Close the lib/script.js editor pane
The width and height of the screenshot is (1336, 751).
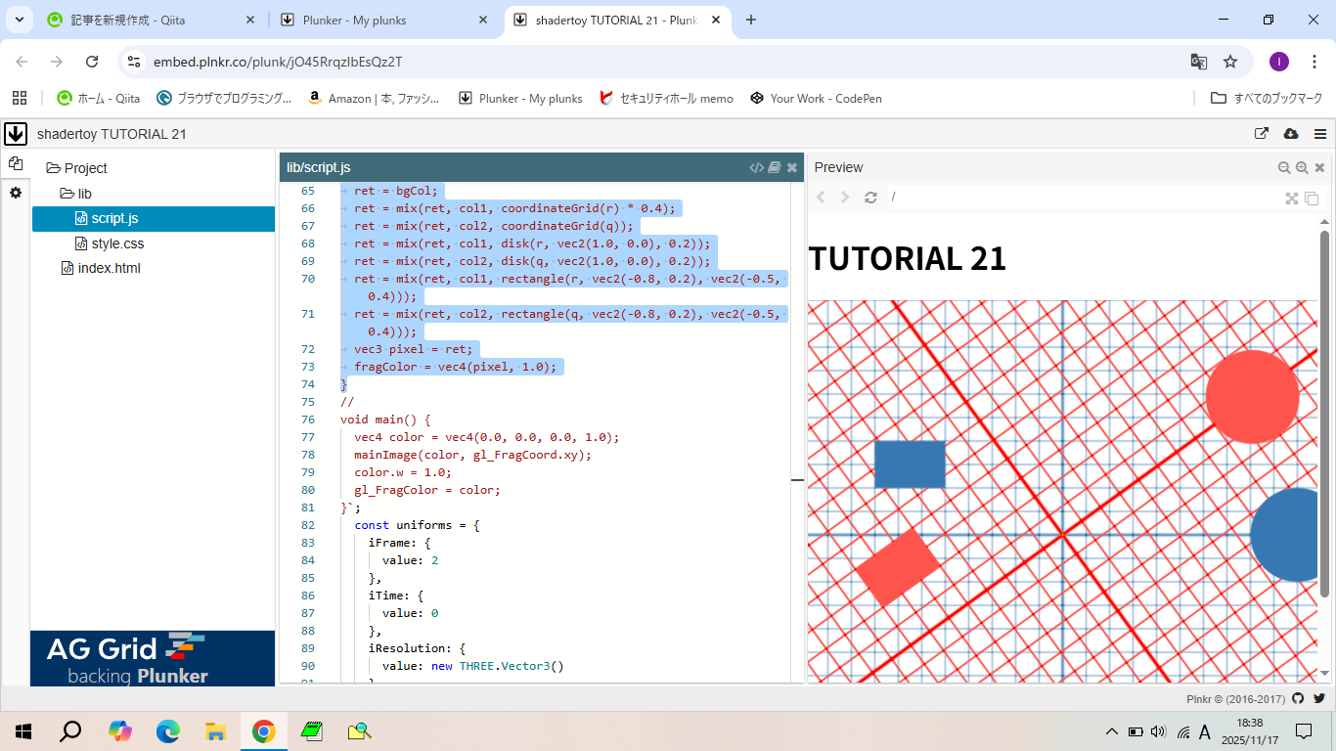792,167
